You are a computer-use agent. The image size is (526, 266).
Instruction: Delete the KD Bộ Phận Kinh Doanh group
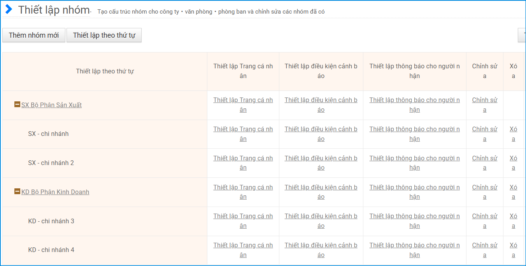(513, 192)
